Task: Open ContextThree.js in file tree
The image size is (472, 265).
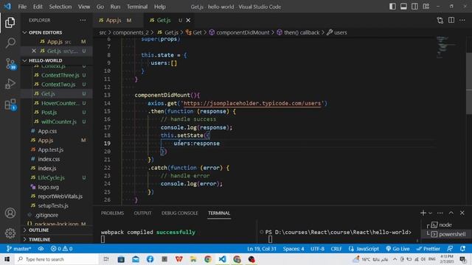Action: [x=60, y=75]
